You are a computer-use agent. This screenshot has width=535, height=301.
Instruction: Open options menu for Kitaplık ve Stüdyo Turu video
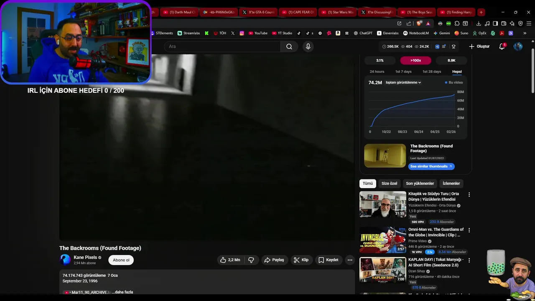[x=469, y=194]
